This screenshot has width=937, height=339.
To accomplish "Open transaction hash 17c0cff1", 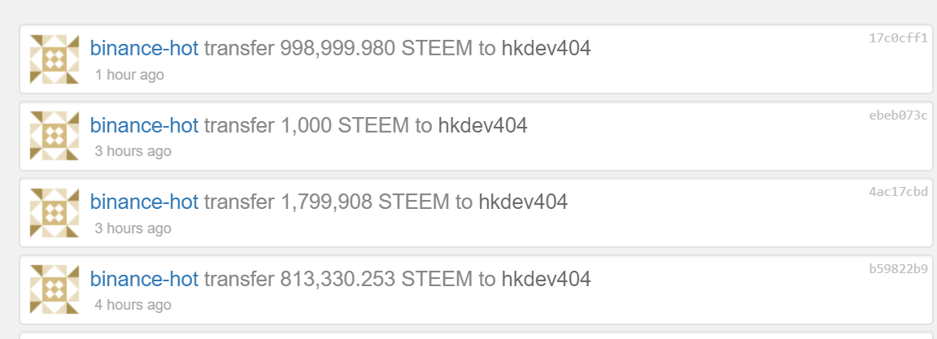I will point(898,38).
